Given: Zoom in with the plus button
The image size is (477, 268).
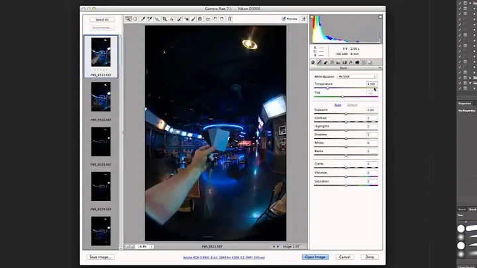Looking at the screenshot, I should (132, 246).
